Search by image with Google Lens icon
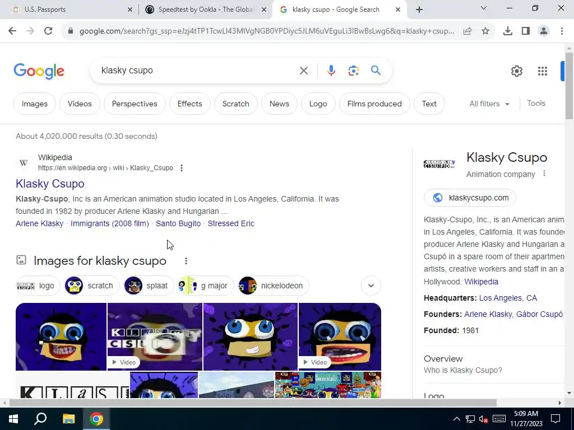The width and height of the screenshot is (574, 430). pos(353,71)
